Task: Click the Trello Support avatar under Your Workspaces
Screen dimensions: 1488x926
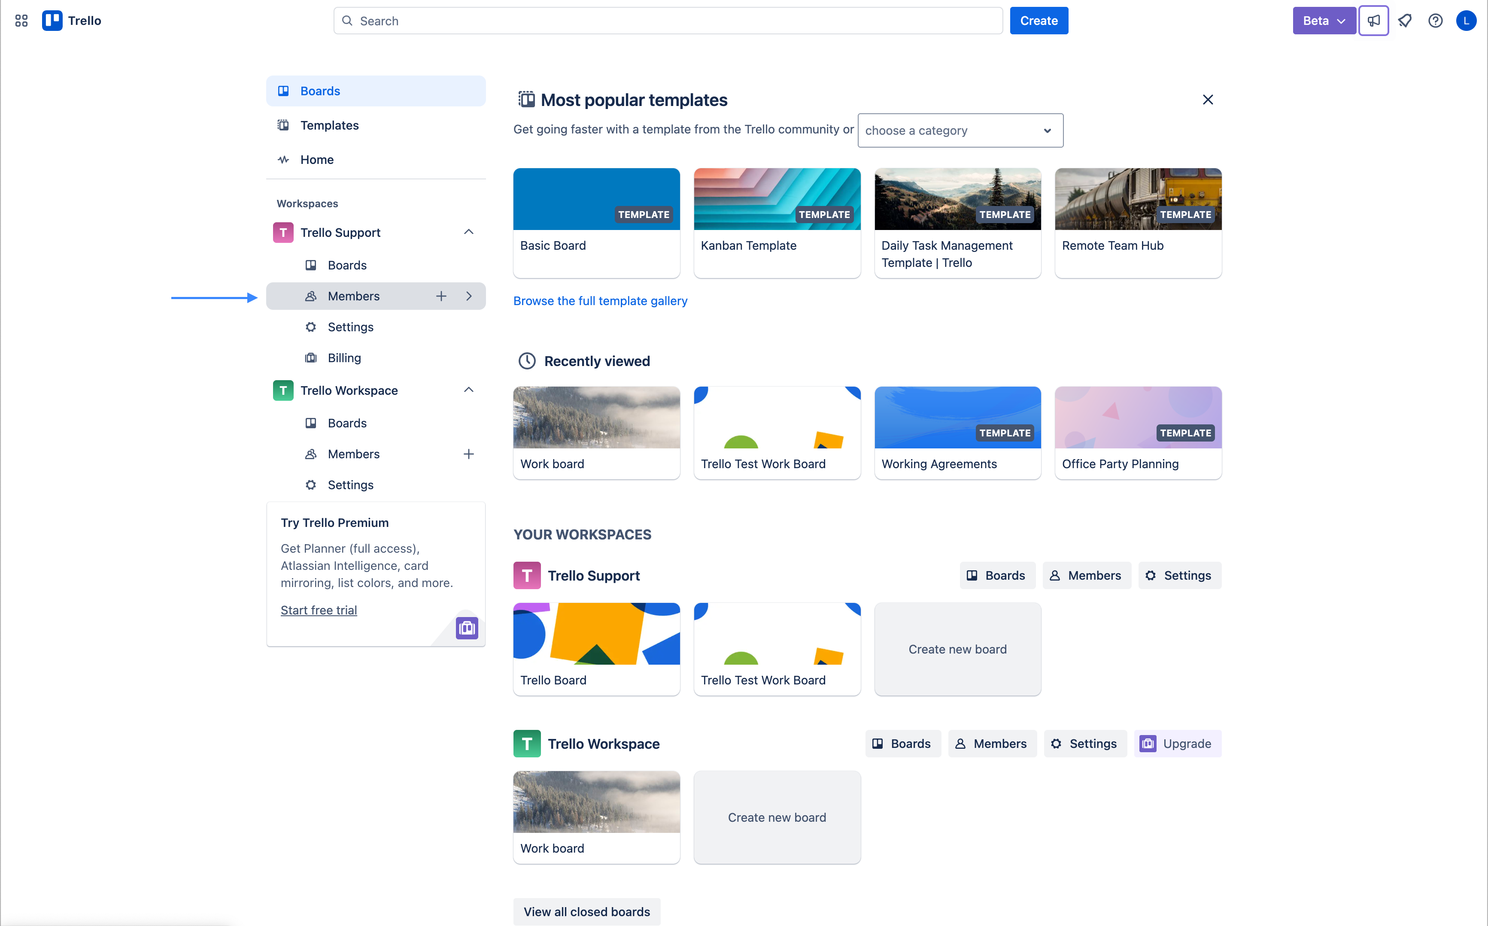Action: [527, 576]
